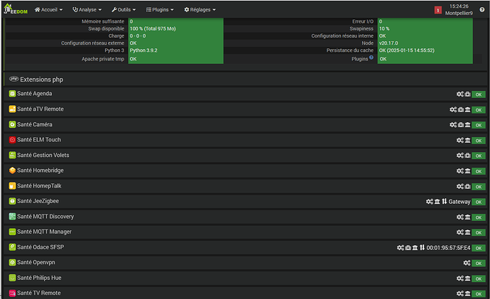Click the OK badge in Santé Caméra row

tap(479, 125)
